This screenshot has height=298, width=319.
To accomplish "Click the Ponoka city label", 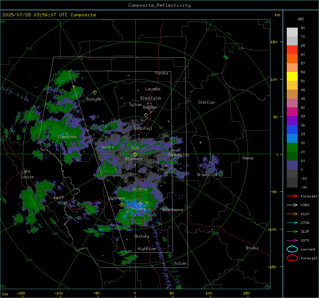I will click(162, 73).
